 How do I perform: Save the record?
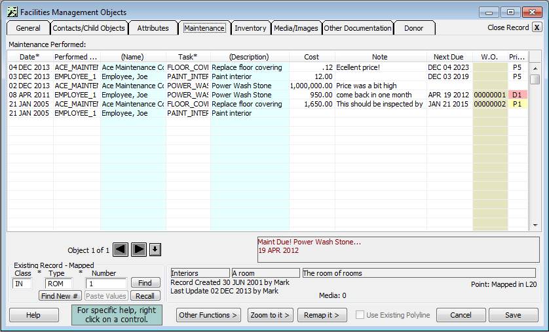click(513, 315)
